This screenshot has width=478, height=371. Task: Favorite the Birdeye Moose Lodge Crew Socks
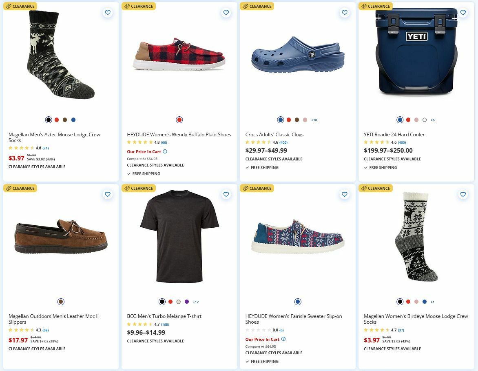click(x=463, y=195)
